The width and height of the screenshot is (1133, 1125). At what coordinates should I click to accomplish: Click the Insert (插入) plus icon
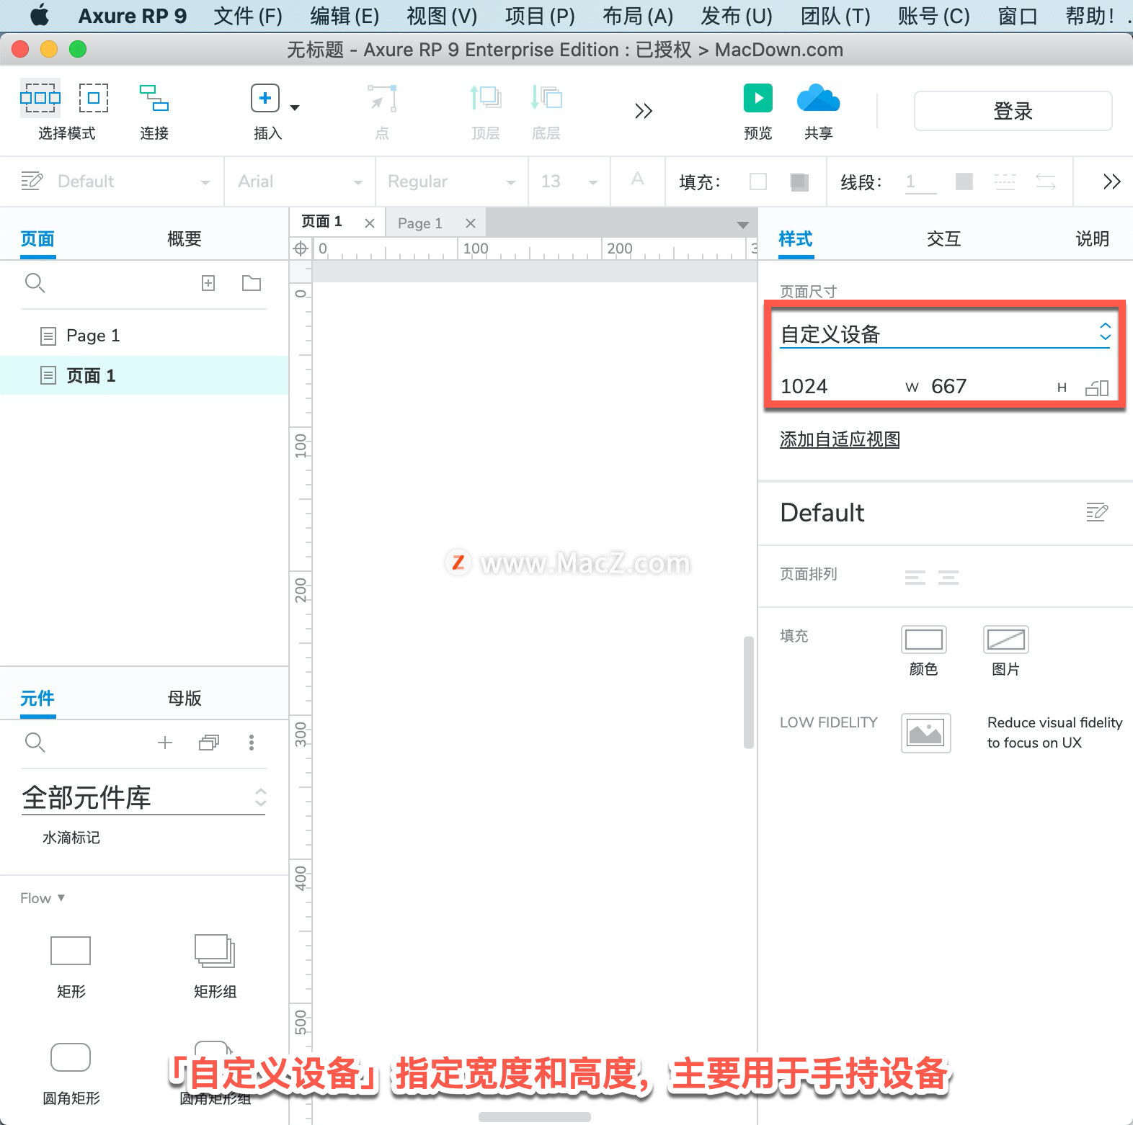[265, 98]
